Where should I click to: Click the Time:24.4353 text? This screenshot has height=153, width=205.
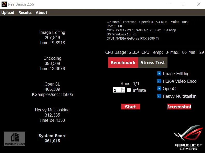52,120
